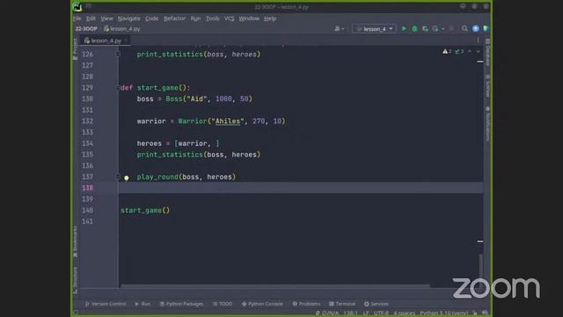Open the File menu
This screenshot has height=317, width=563.
click(77, 18)
